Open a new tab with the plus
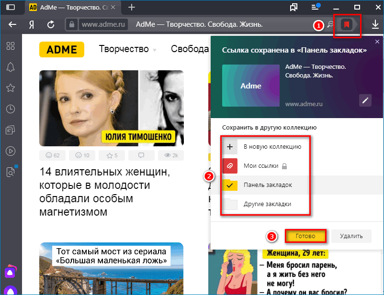This screenshot has width=384, height=295. [x=131, y=7]
